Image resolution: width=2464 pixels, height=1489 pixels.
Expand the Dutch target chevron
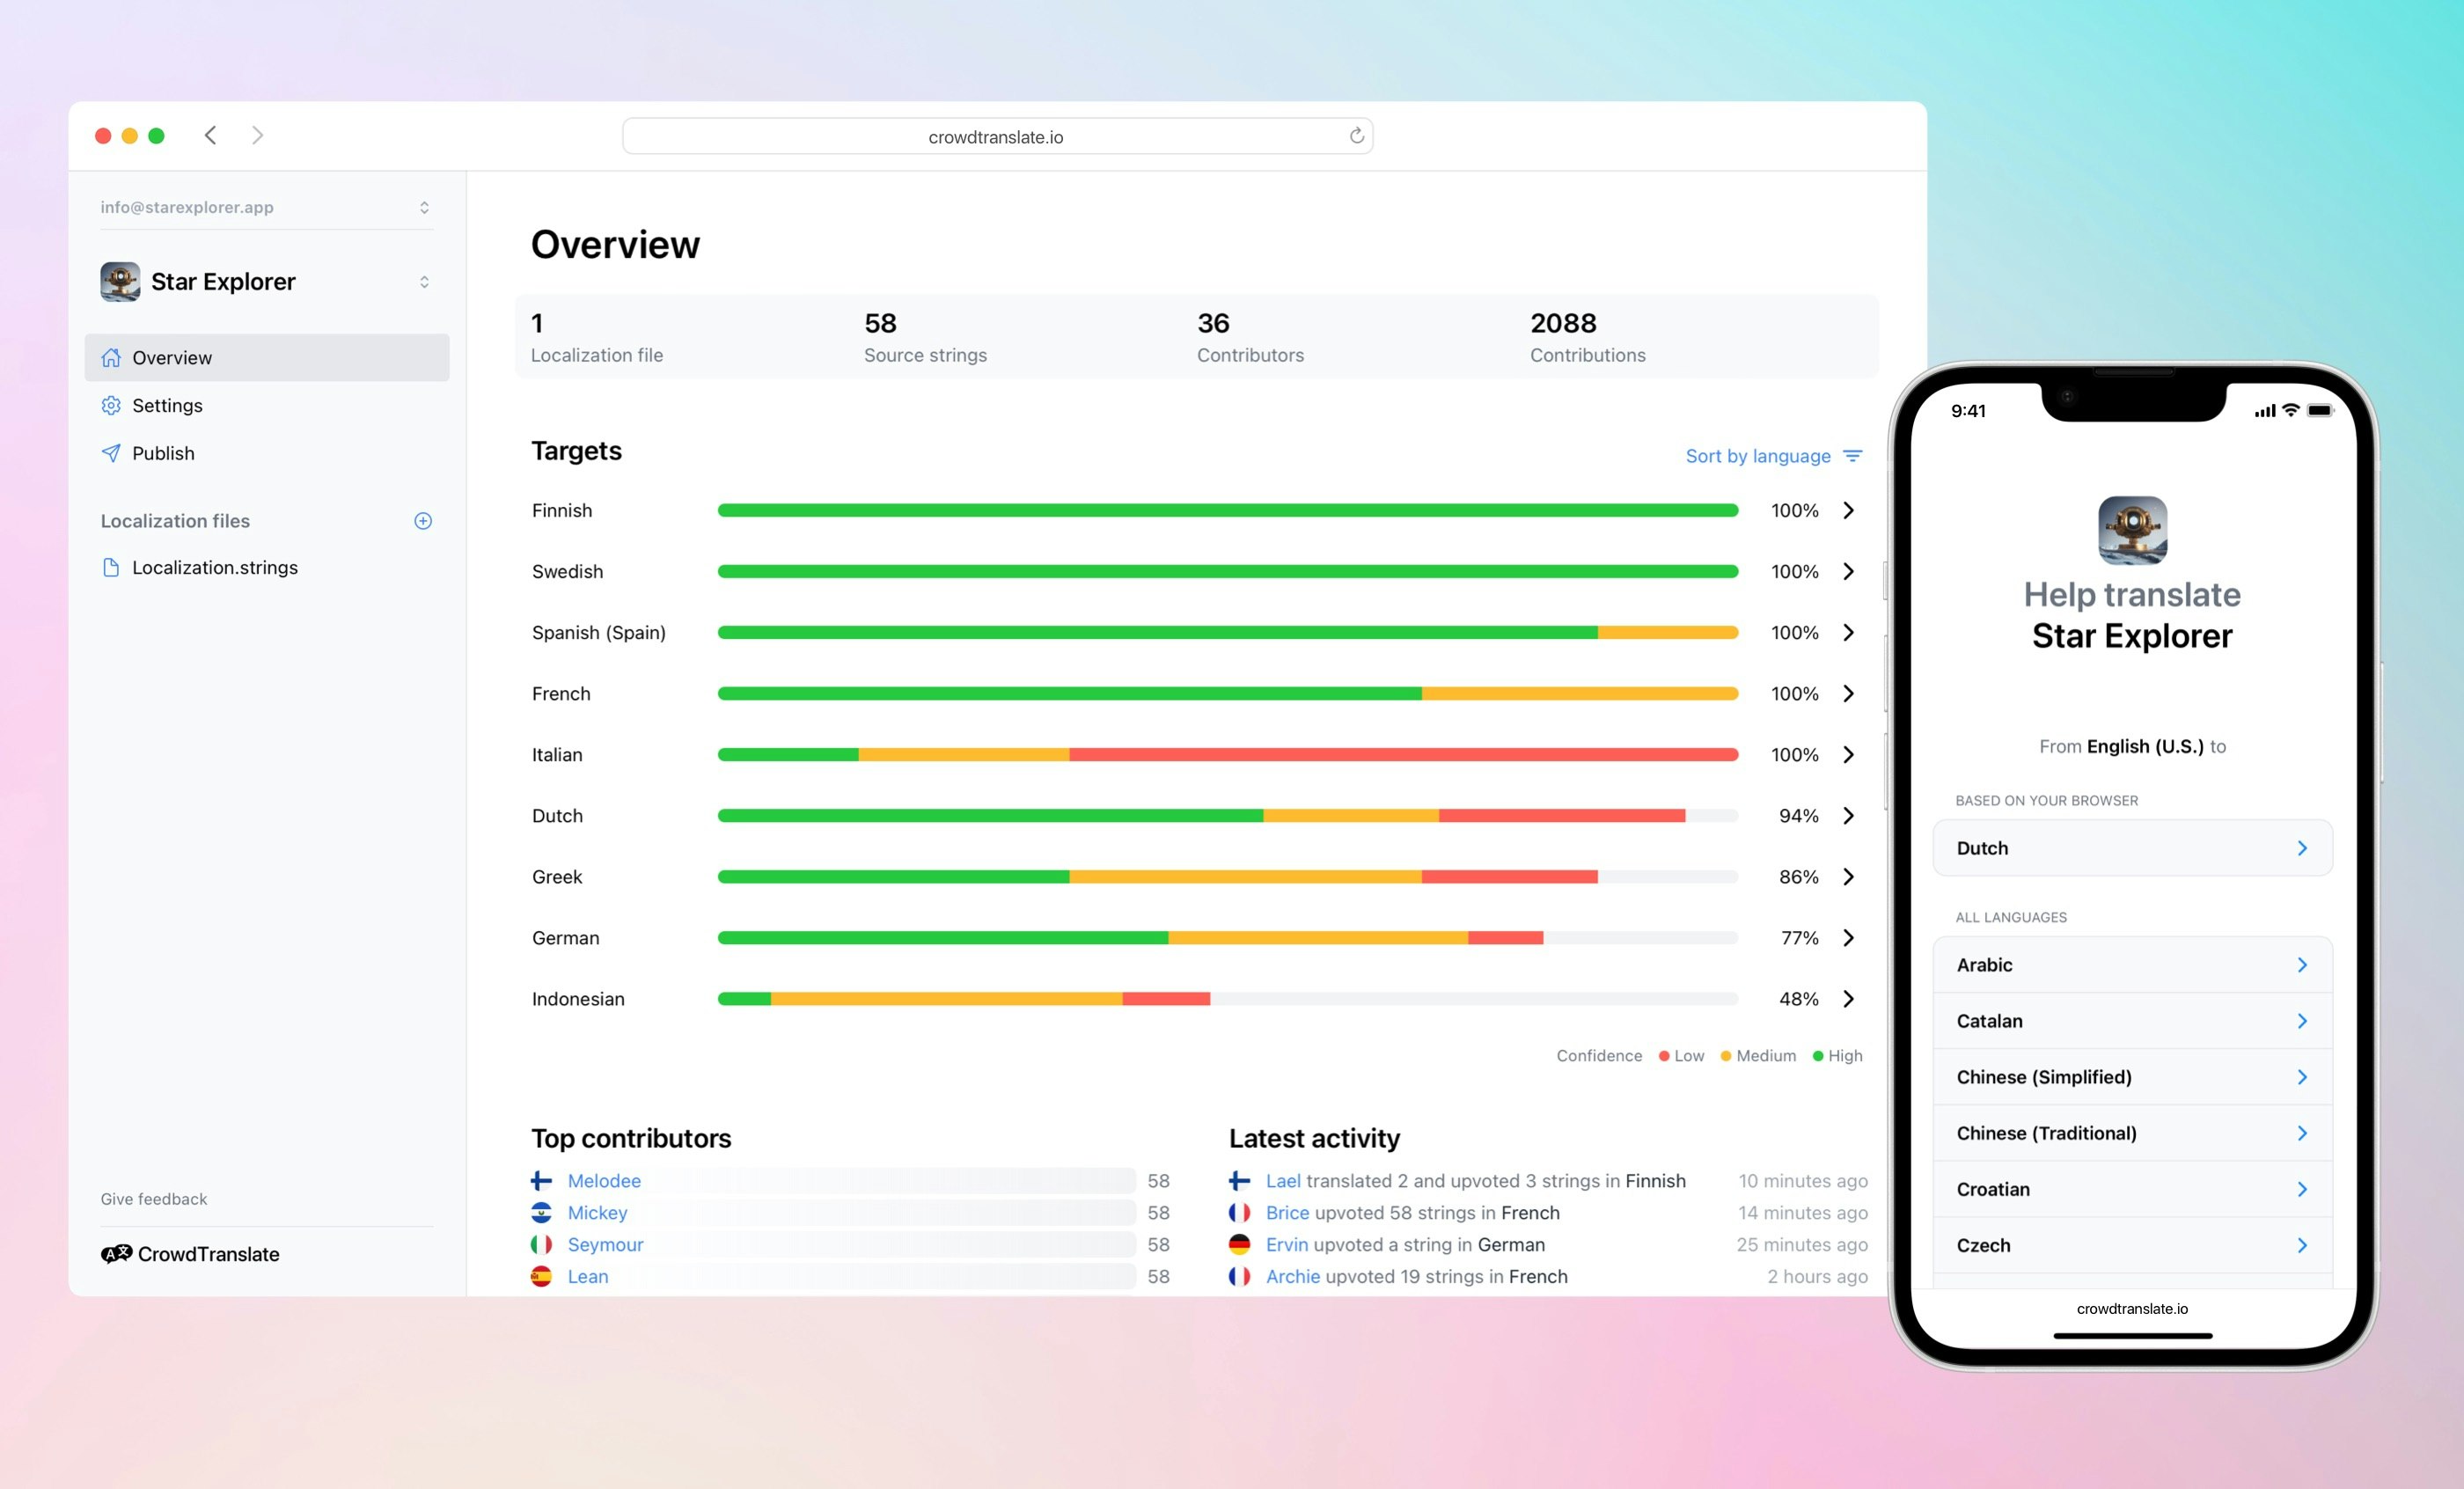tap(1849, 815)
